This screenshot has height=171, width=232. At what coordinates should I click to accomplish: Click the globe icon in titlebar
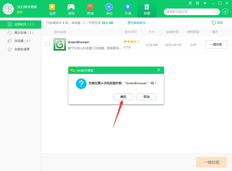tap(191, 3)
